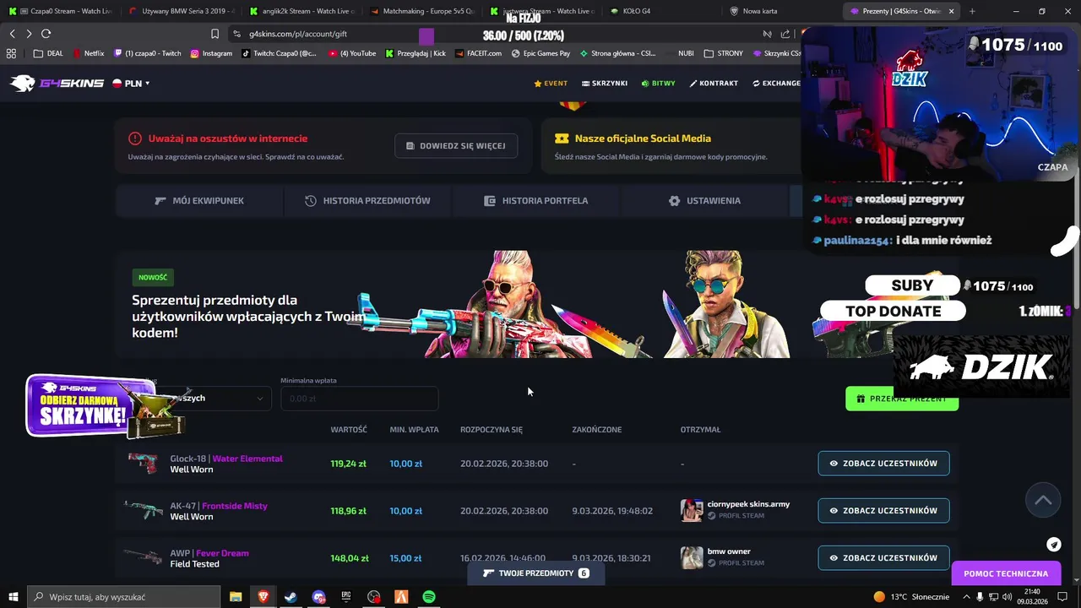Click bmw owner avatar
The height and width of the screenshot is (608, 1081).
pos(692,557)
